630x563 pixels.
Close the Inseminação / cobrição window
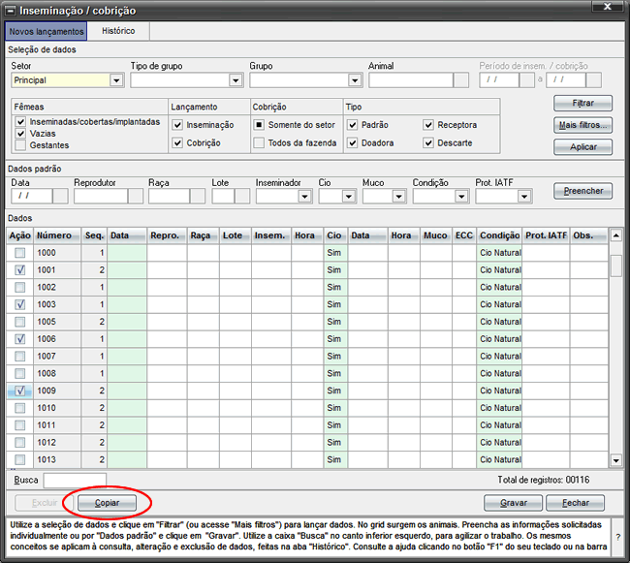608,7
